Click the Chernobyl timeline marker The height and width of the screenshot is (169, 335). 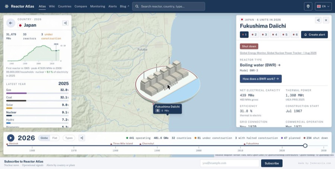pyautogui.click(x=147, y=144)
